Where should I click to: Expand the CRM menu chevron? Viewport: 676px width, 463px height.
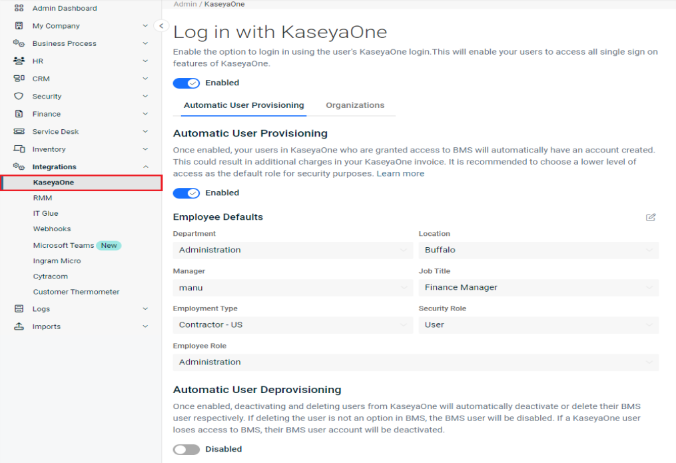point(145,79)
